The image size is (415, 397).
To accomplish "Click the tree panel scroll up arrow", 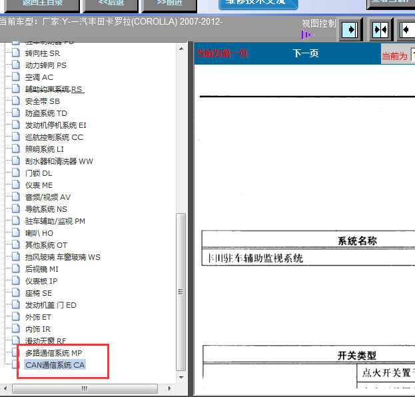I will click(181, 49).
